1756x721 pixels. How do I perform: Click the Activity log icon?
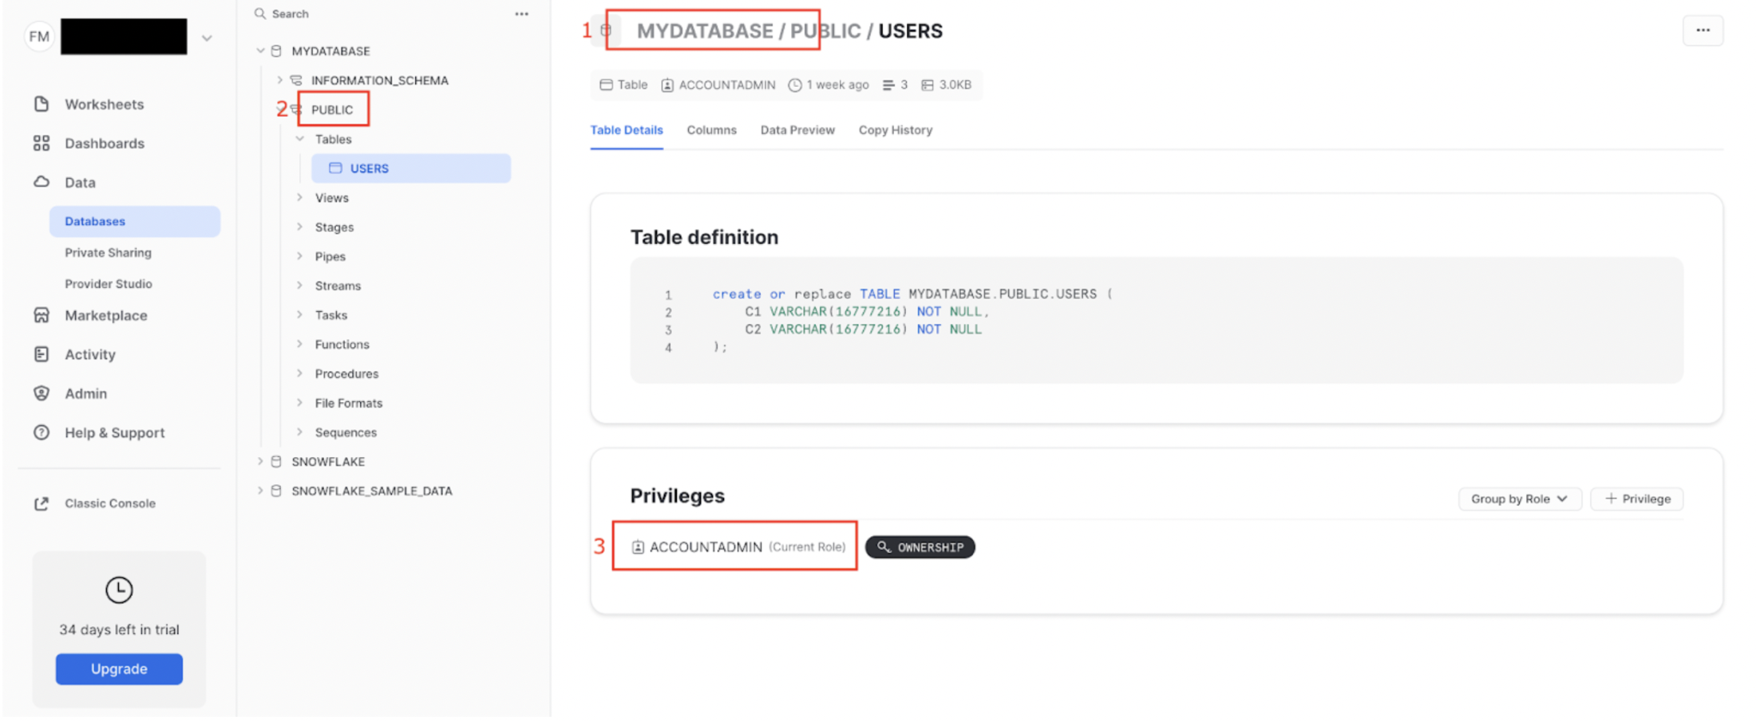pos(42,354)
